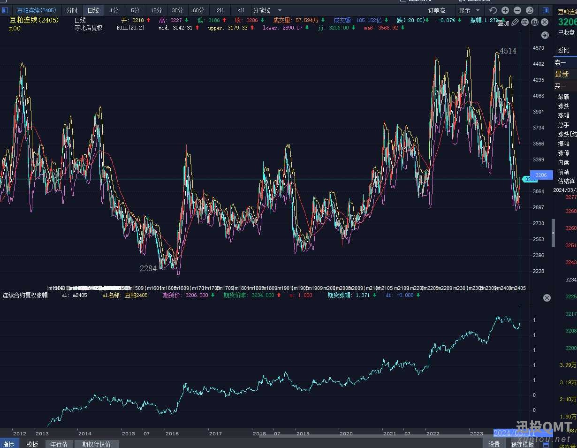Select the 分笔线 tab
The image size is (577, 448).
pos(262,10)
